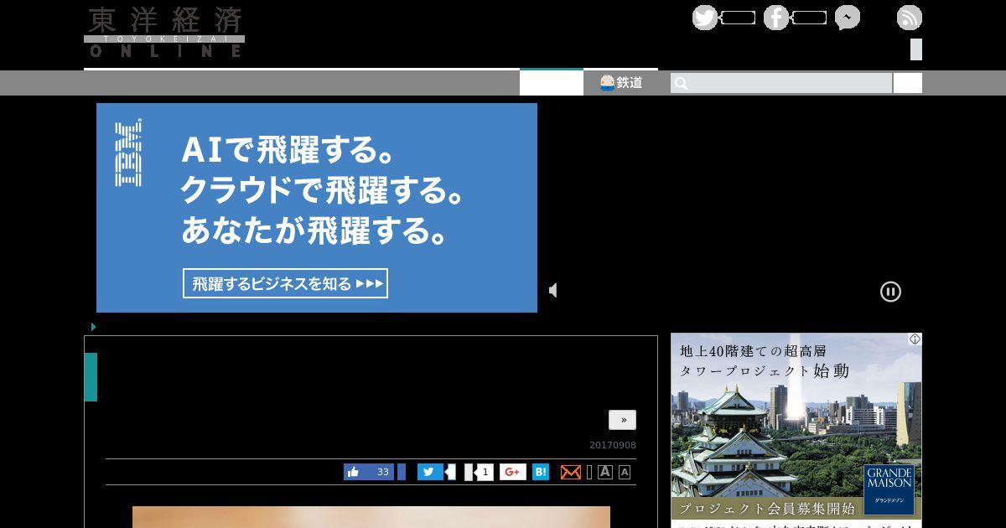
Task: Open the Twitter icon in the header
Action: [705, 18]
